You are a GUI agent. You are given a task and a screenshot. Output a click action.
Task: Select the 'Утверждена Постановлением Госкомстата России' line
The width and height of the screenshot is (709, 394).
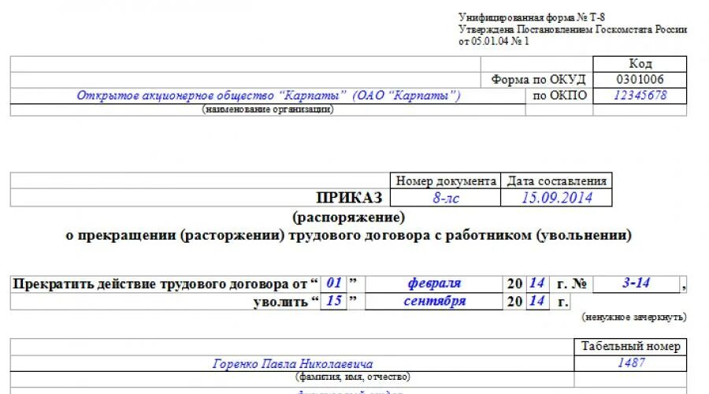(573, 29)
